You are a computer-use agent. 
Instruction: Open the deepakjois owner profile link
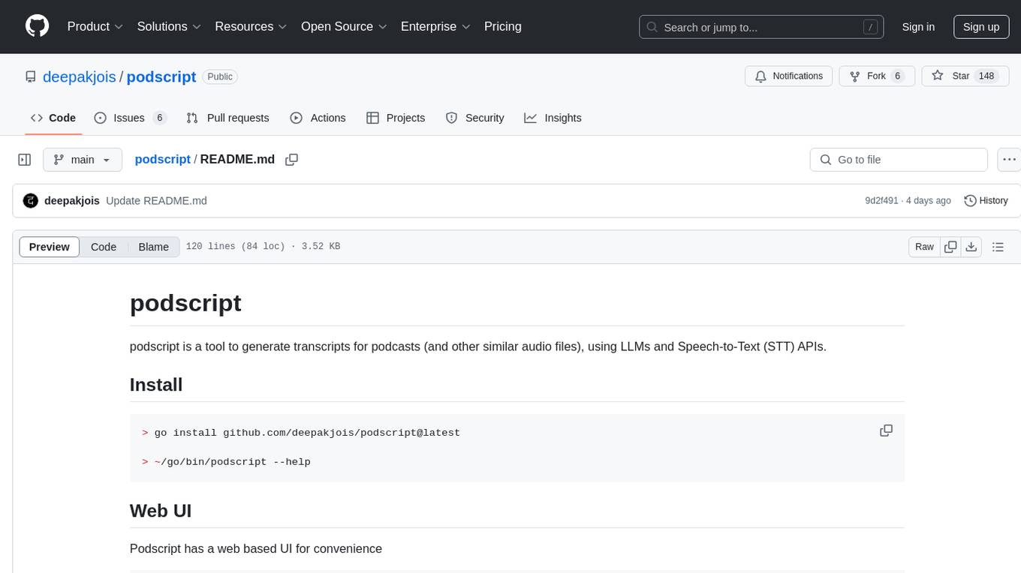[80, 76]
